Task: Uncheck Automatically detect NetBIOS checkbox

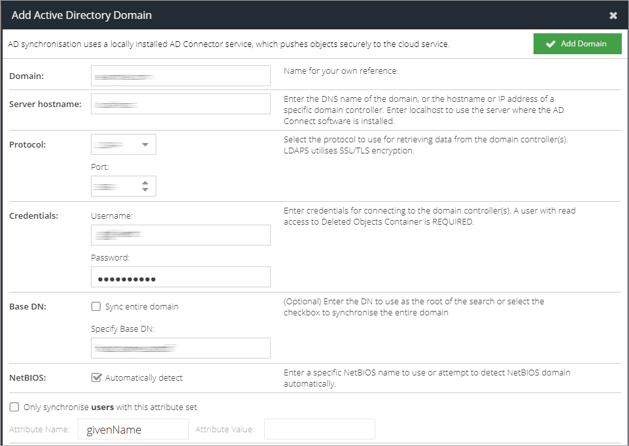Action: 96,377
